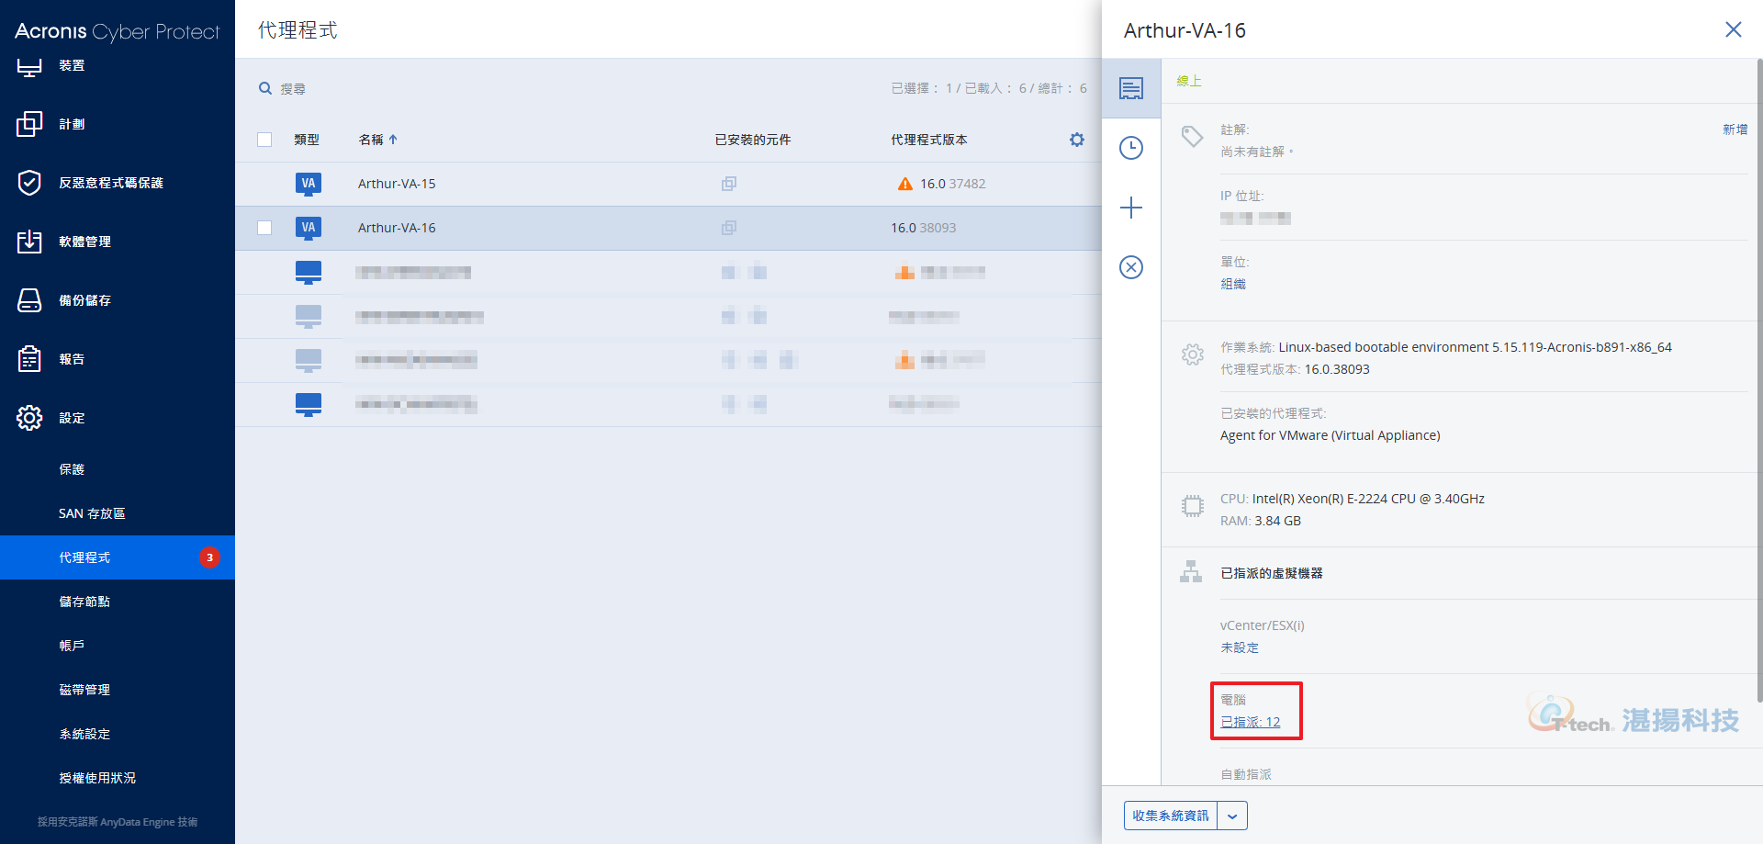The width and height of the screenshot is (1763, 844).
Task: Open table column settings gear
Action: [x=1077, y=140]
